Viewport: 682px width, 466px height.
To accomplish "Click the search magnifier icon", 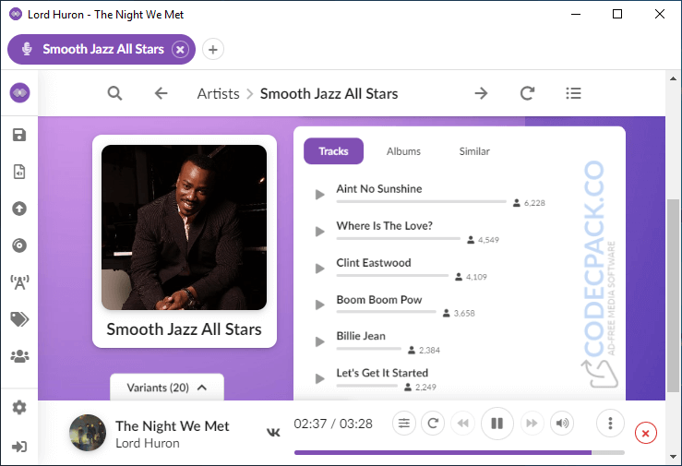I will pos(114,93).
